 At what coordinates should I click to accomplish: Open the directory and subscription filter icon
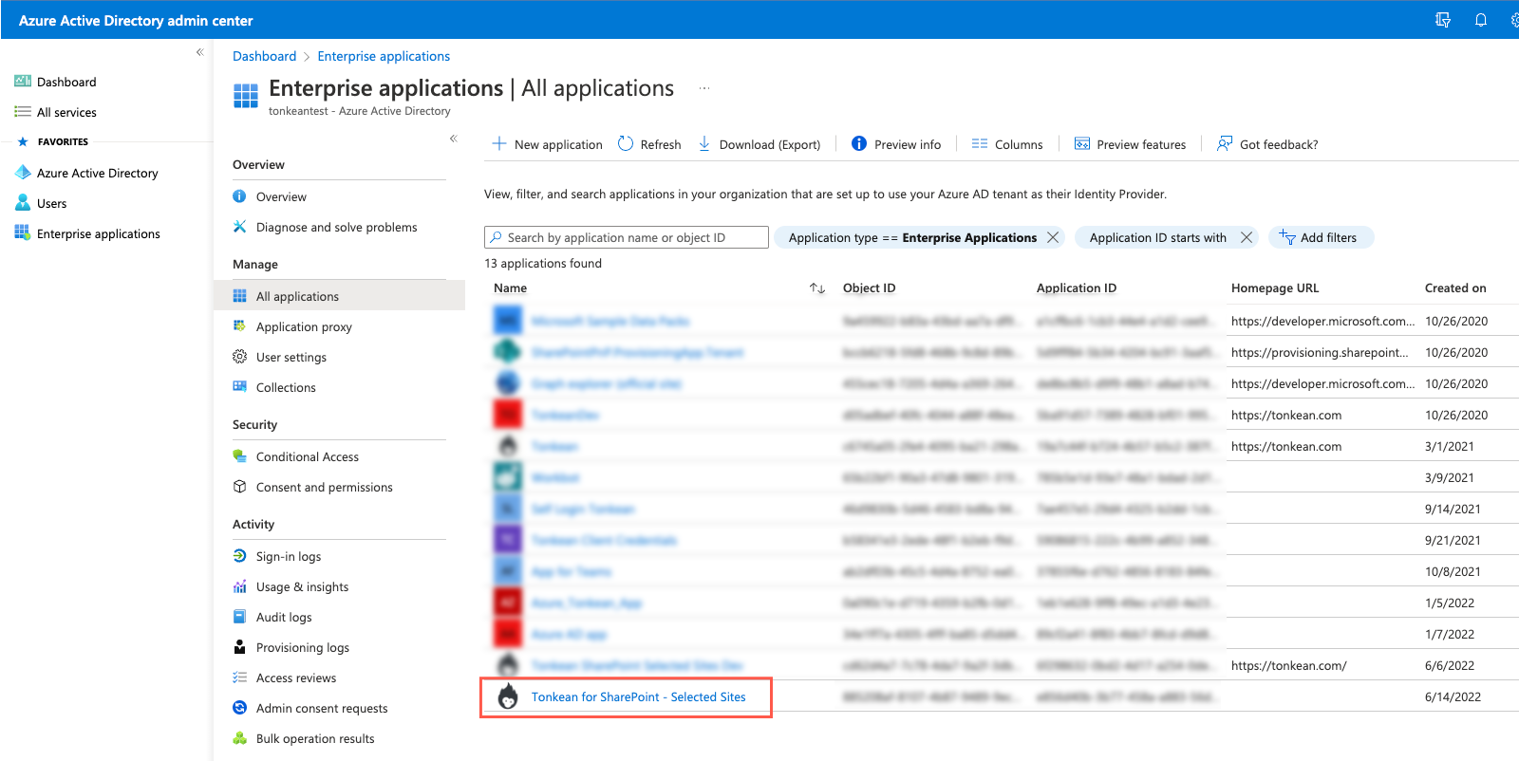click(x=1443, y=20)
